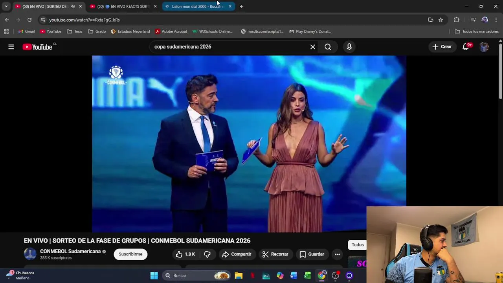Open the tab search dropdown arrow
This screenshot has height=283, width=503.
point(6,6)
